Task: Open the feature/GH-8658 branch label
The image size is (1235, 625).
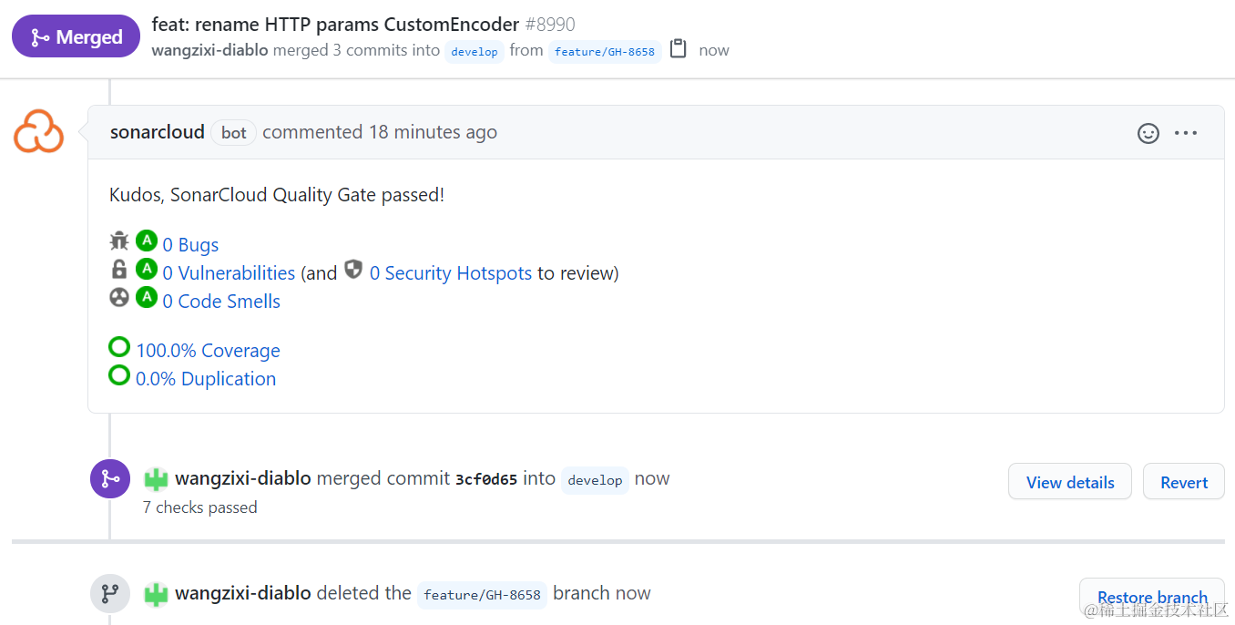Action: [605, 51]
